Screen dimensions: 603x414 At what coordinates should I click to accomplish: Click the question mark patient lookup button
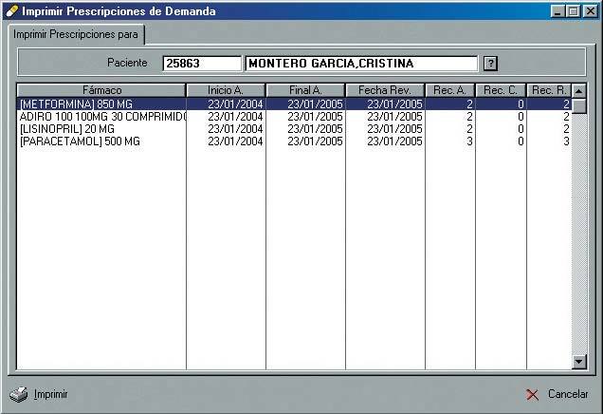click(490, 64)
